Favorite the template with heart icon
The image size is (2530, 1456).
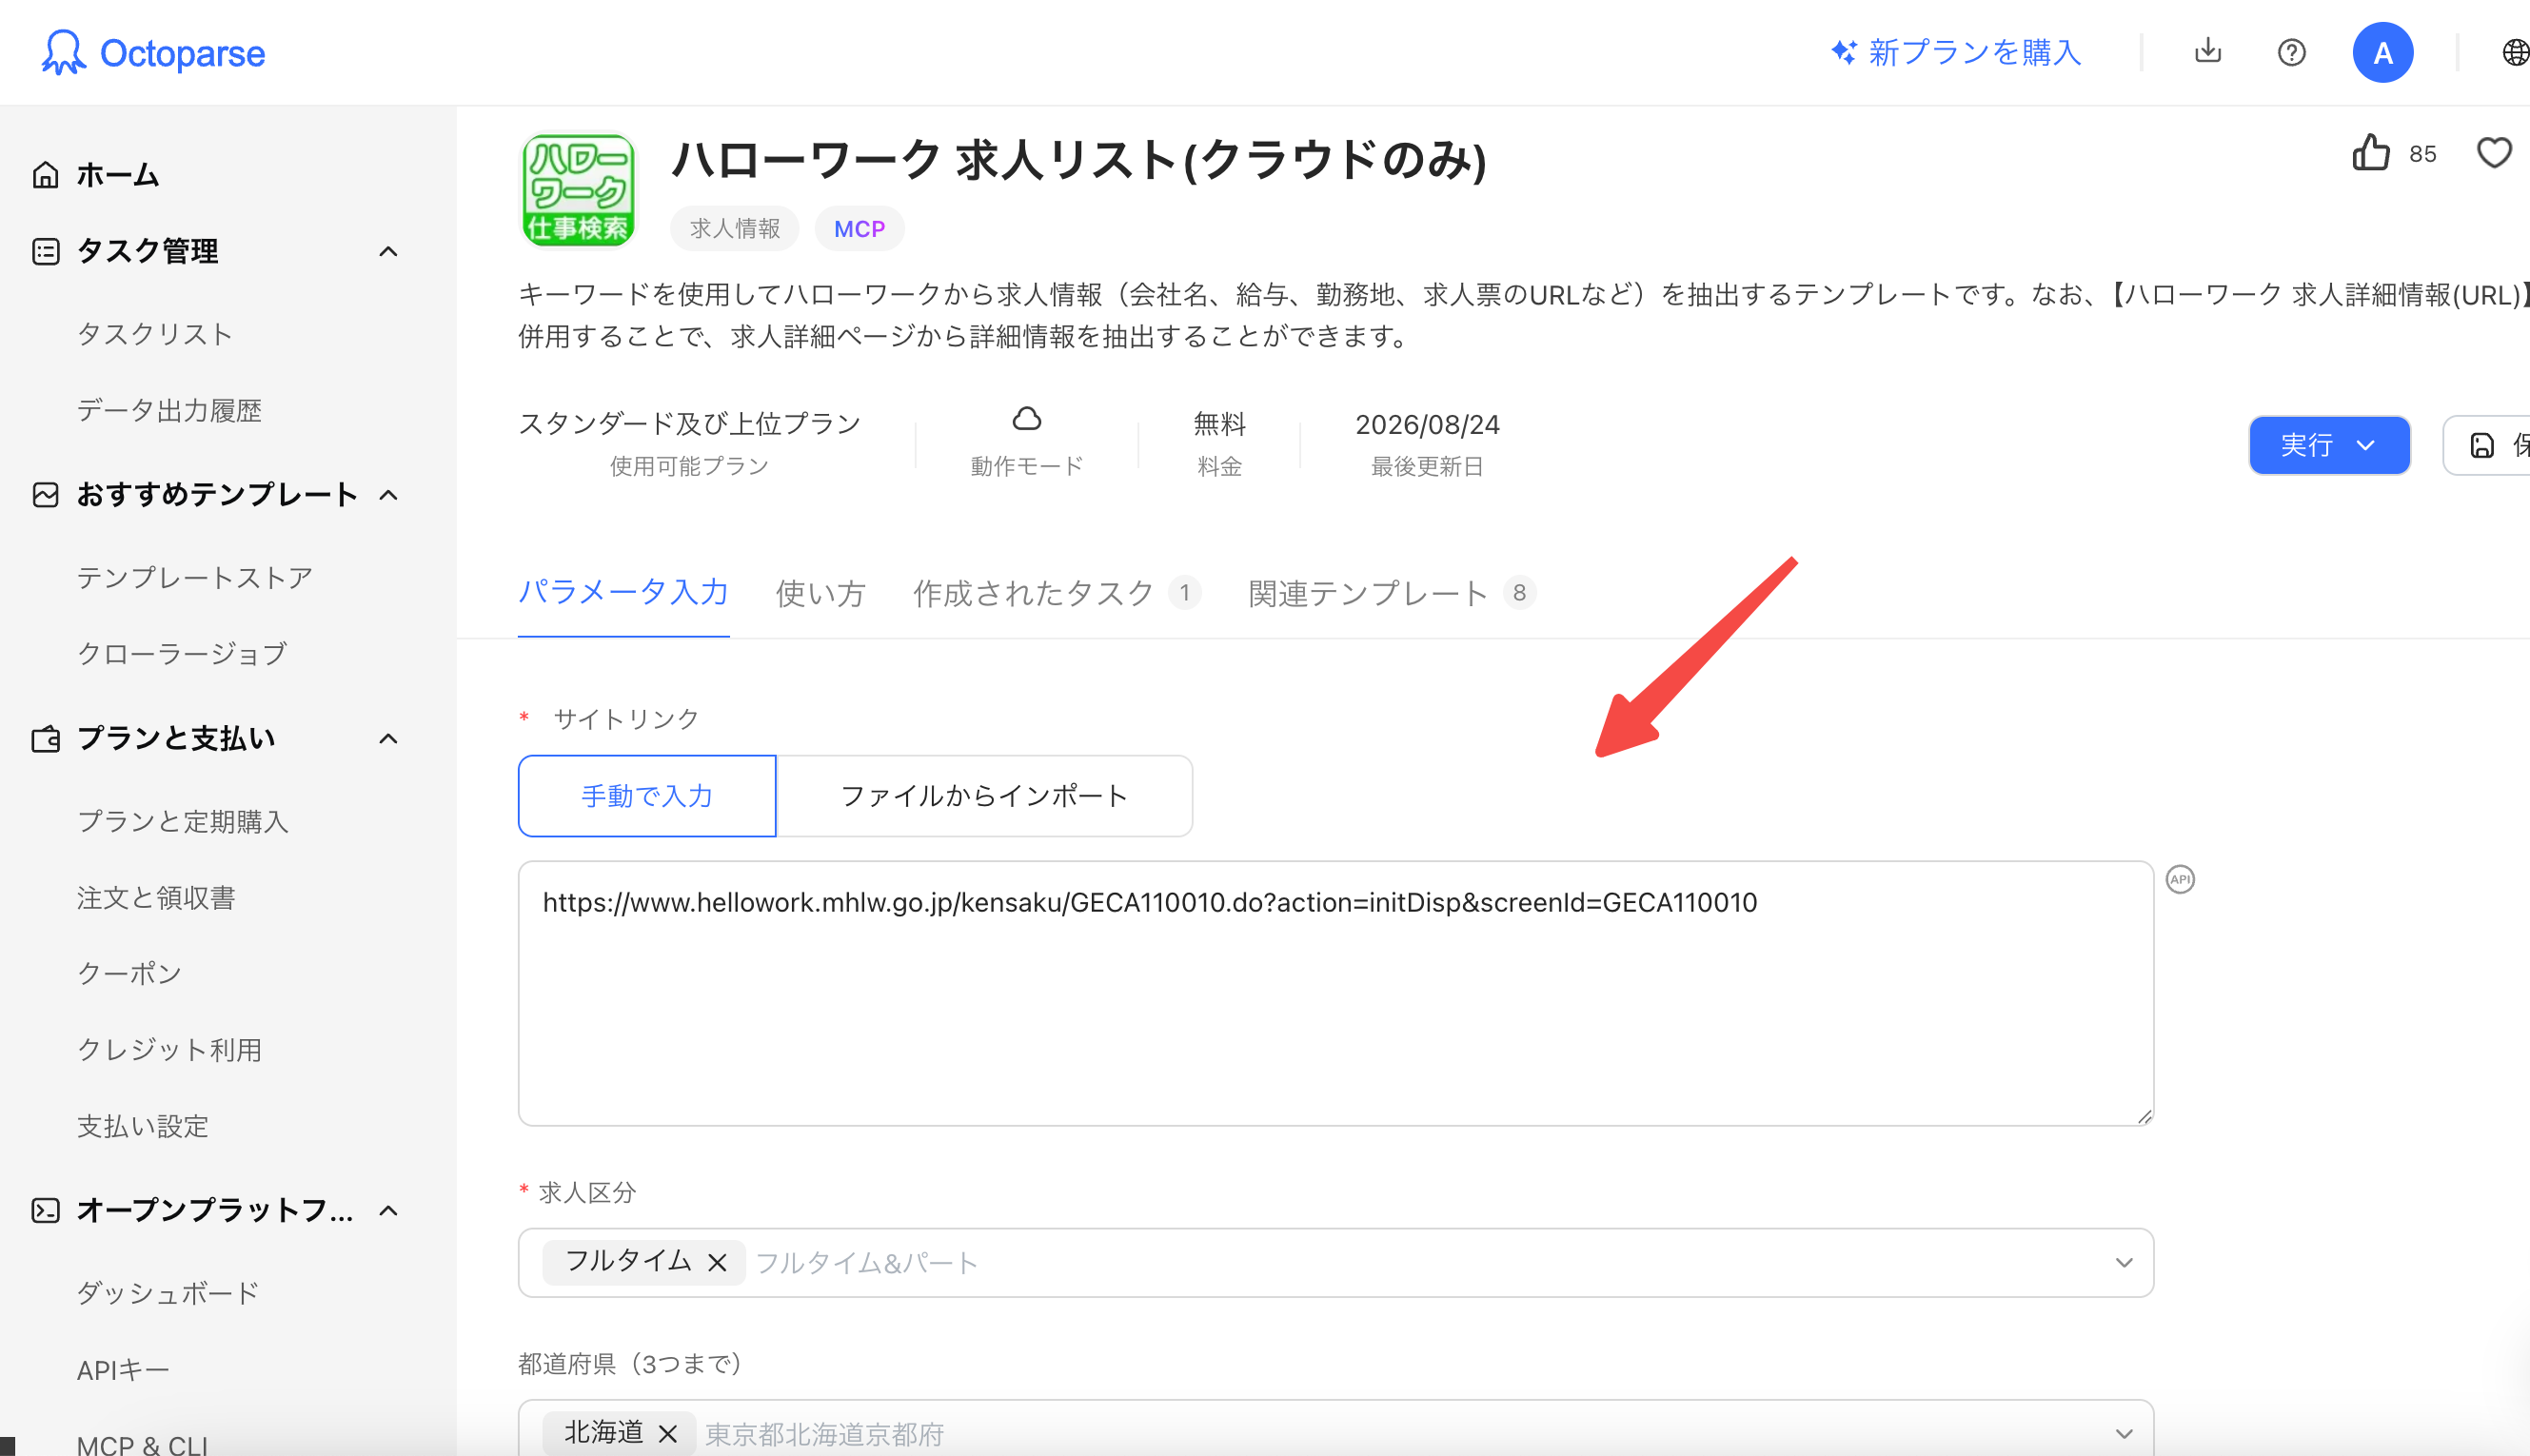[2494, 153]
